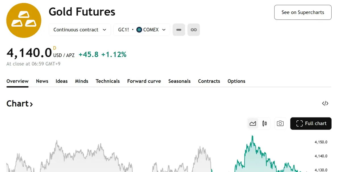Click See on Supercharts button
Viewport: 341px width, 172px height.
[x=303, y=12]
